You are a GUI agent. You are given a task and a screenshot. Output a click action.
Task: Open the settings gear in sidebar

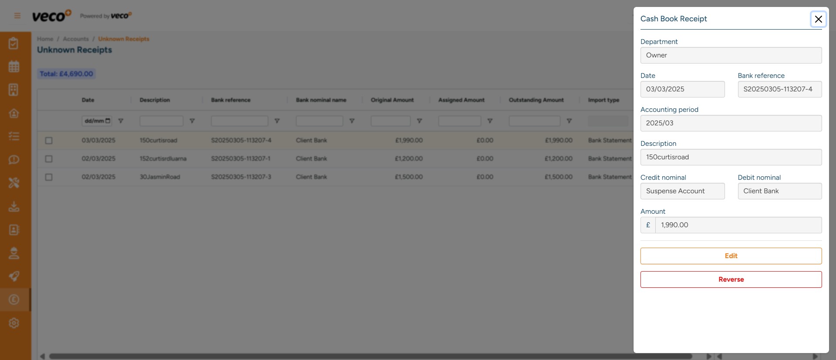14,323
